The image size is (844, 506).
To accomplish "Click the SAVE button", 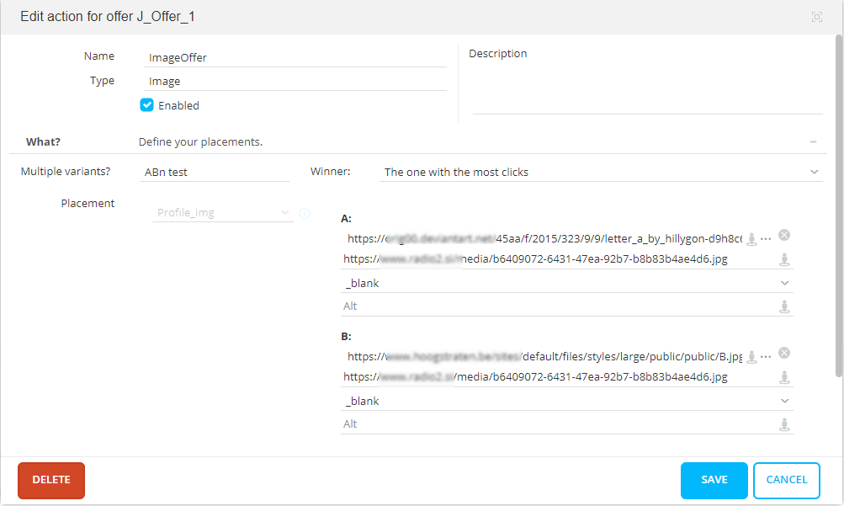I will [x=714, y=480].
